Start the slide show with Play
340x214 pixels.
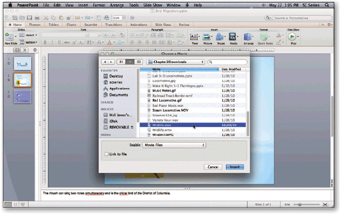coord(292,37)
